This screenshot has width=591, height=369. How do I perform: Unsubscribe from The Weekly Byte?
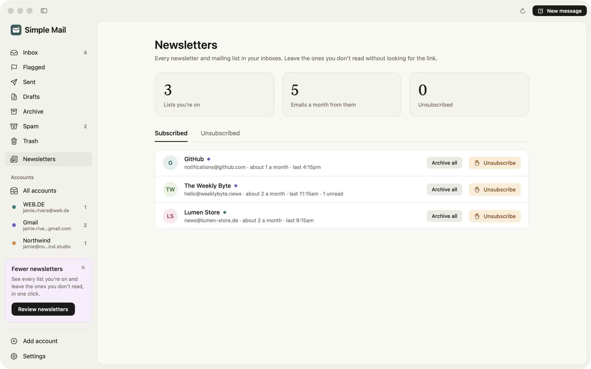(x=495, y=190)
